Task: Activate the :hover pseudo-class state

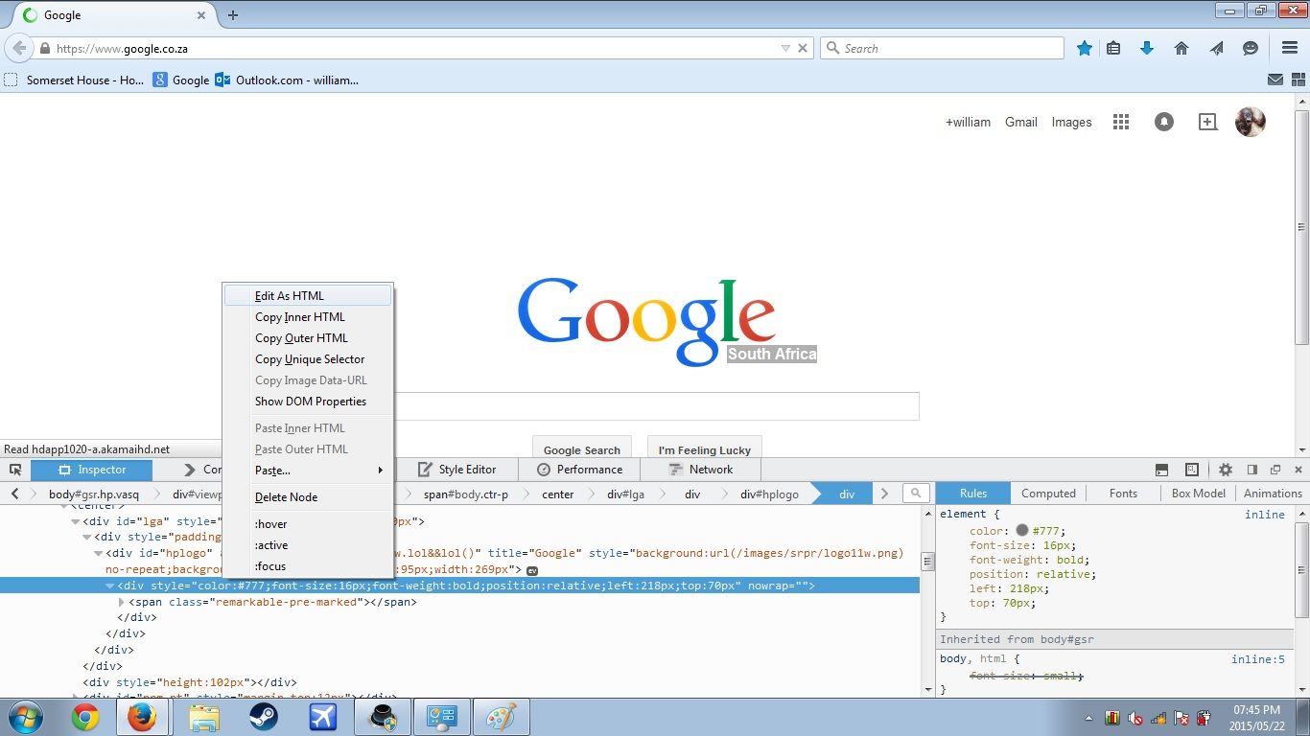Action: pos(270,523)
